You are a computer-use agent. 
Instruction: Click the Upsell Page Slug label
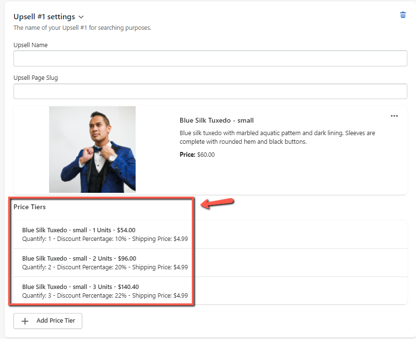[x=36, y=77]
